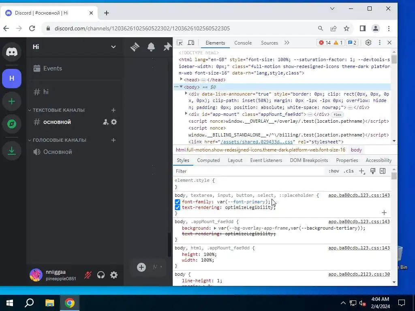Open Events in Discord sidebar
This screenshot has height=311, width=415.
[x=75, y=68]
